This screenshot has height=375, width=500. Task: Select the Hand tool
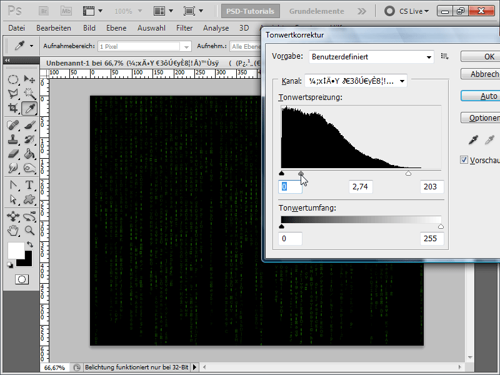click(x=12, y=230)
